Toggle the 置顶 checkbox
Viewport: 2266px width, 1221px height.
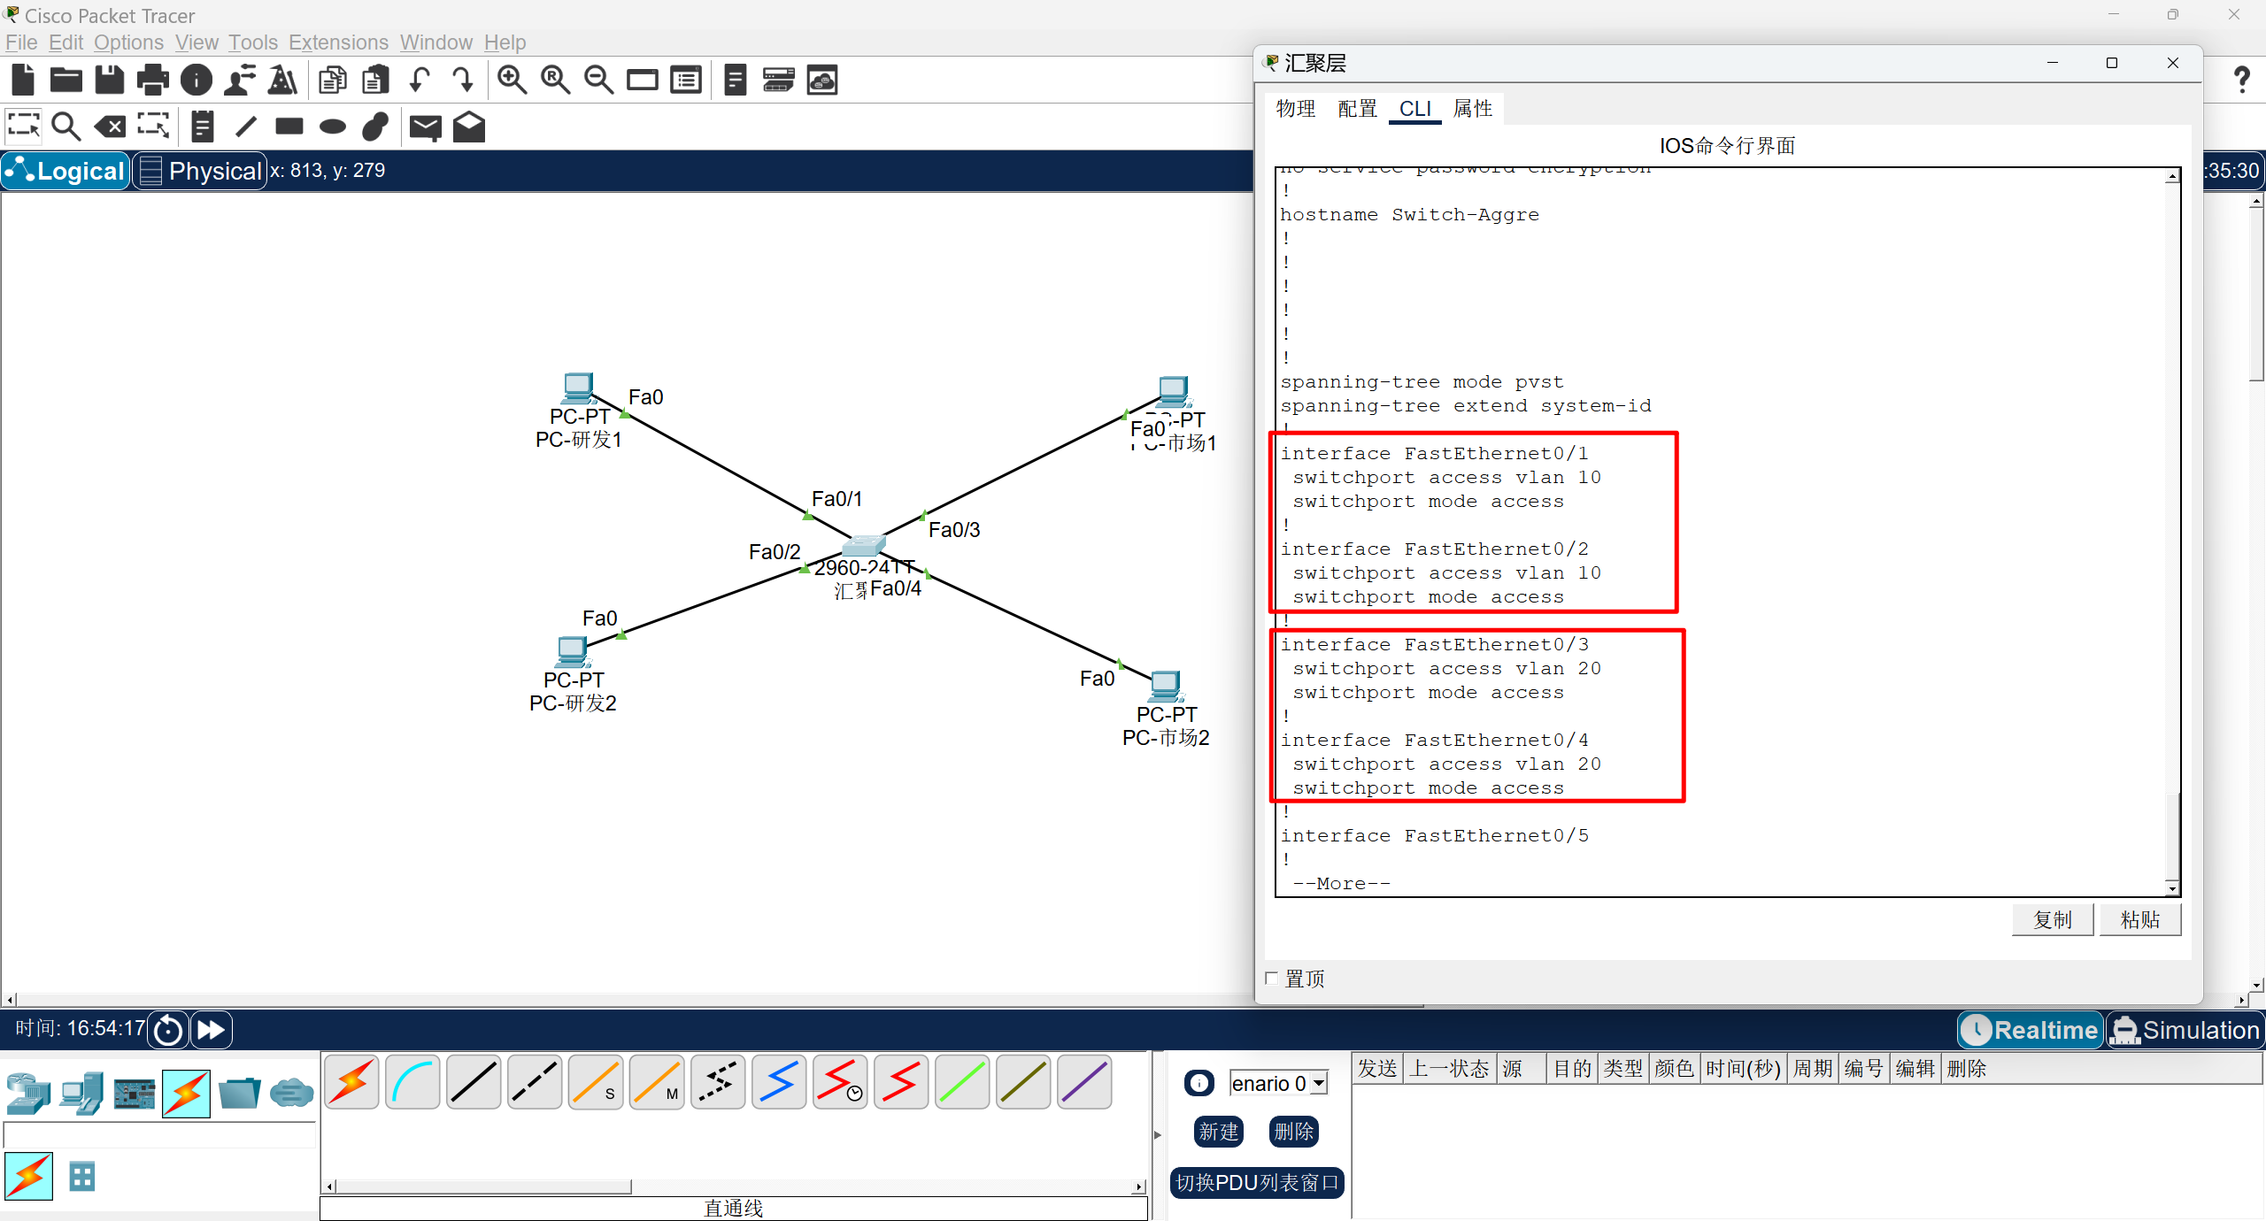pos(1272,978)
